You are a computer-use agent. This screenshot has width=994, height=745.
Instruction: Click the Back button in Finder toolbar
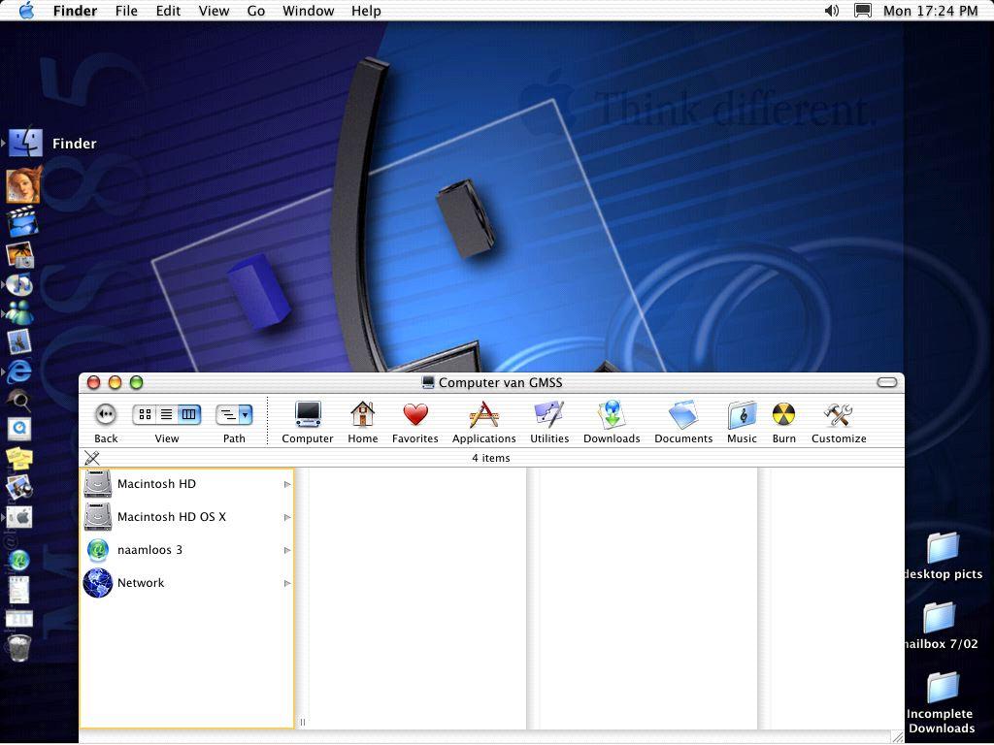click(x=105, y=415)
